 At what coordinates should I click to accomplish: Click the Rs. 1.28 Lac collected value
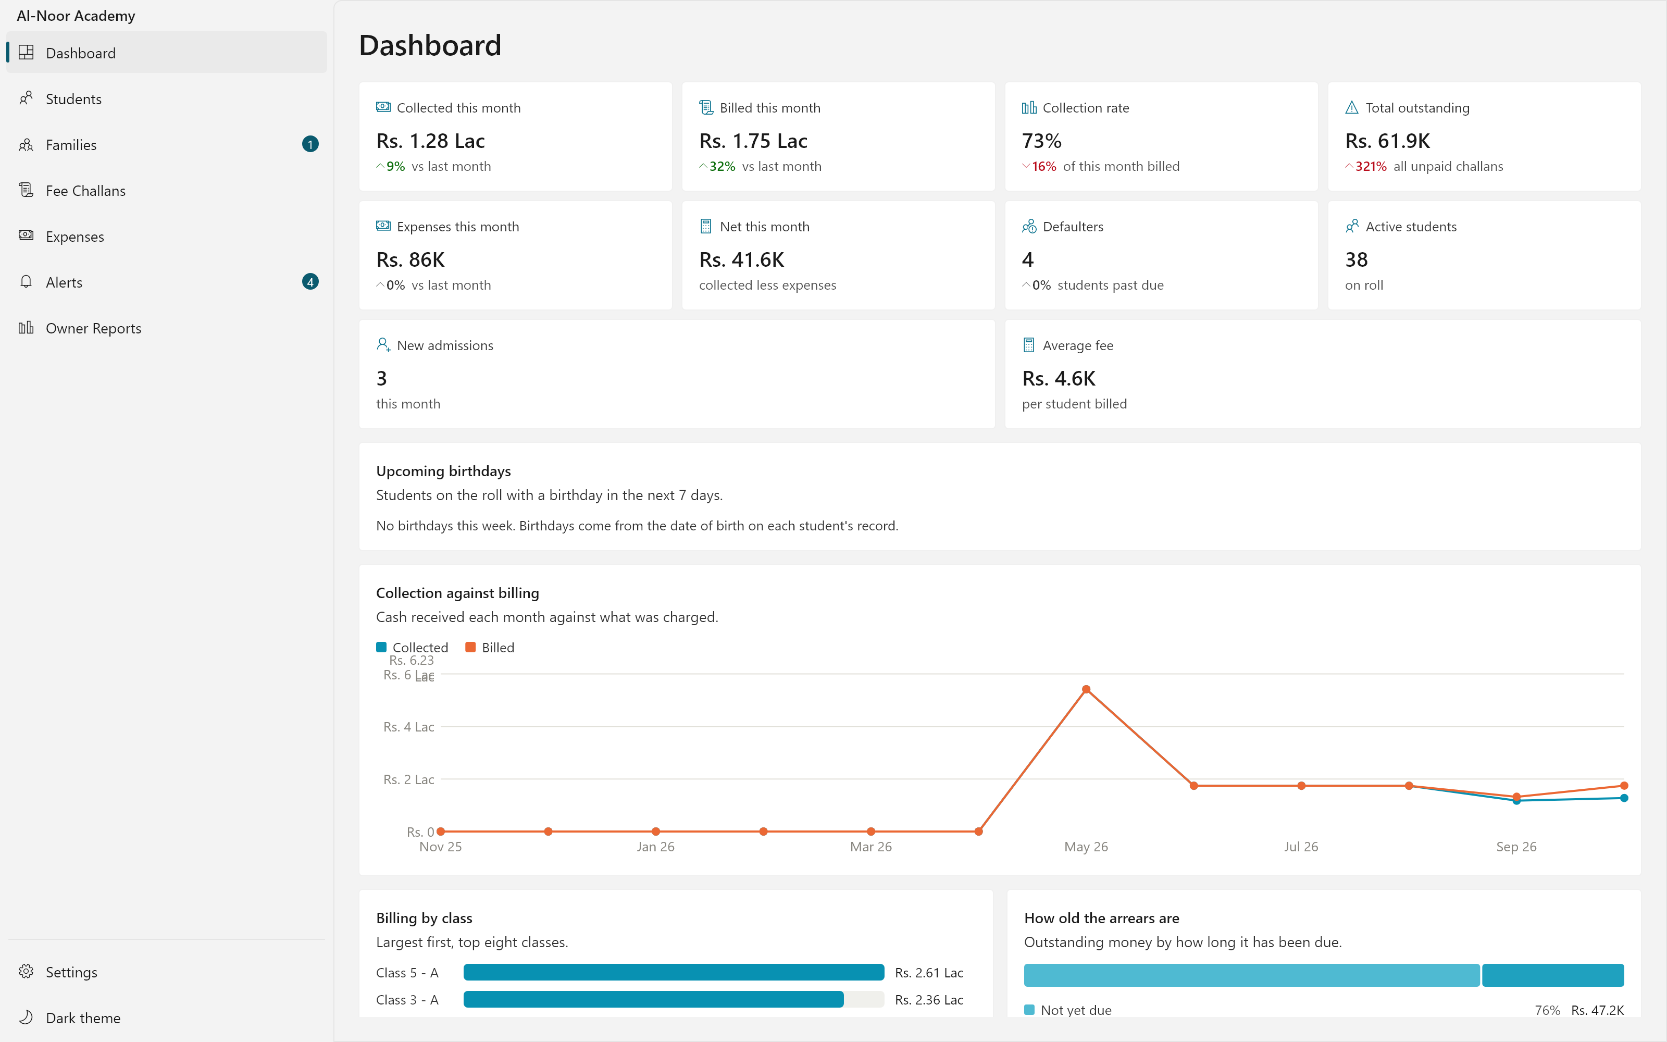pos(430,141)
